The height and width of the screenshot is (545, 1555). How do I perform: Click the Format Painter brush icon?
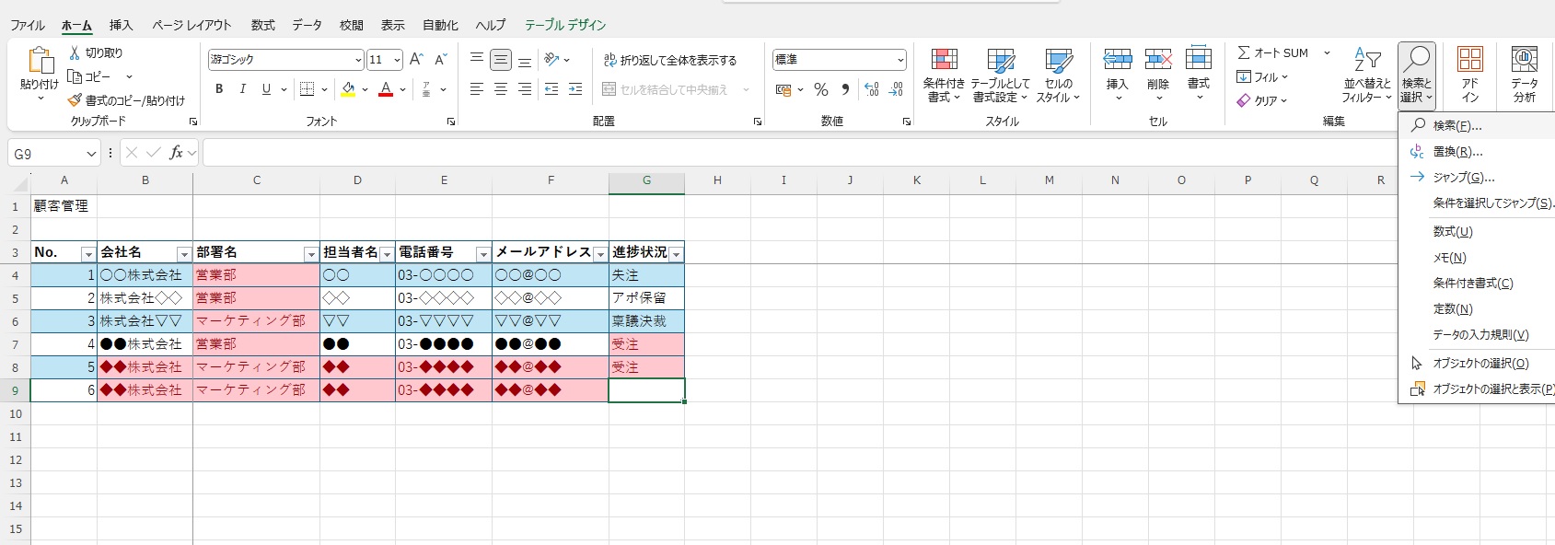tap(75, 100)
